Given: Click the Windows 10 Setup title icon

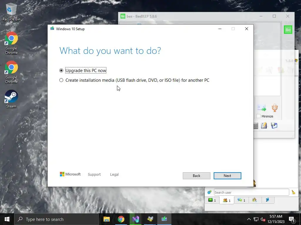Looking at the screenshot, I should (52, 29).
